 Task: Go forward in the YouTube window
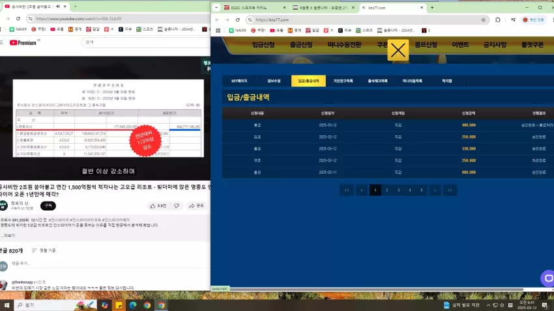point(7,19)
